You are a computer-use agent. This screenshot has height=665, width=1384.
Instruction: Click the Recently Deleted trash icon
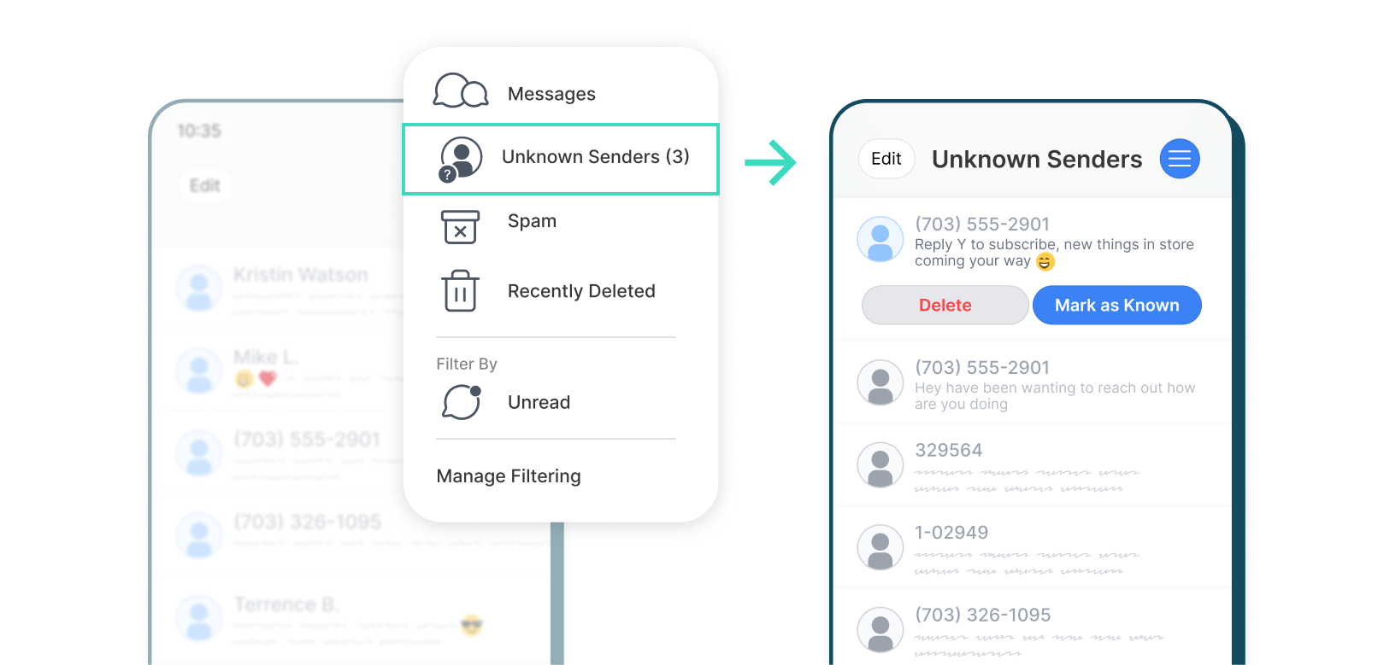(x=460, y=291)
